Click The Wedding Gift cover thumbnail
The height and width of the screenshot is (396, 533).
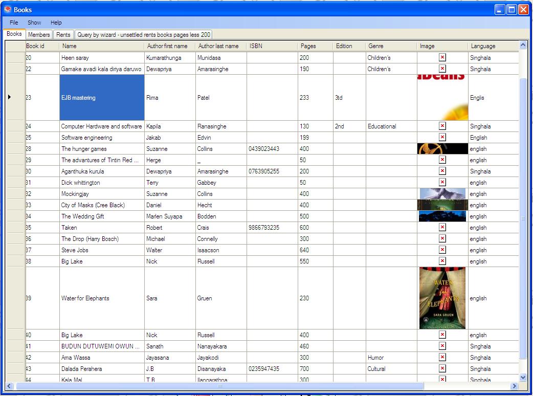click(x=442, y=216)
